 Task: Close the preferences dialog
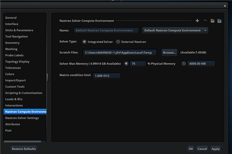pos(225,6)
